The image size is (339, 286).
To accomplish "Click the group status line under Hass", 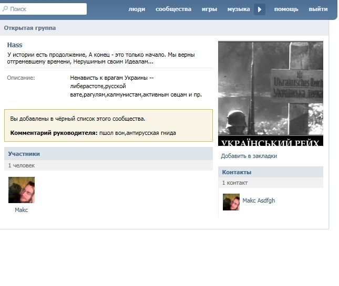I will tap(101, 58).
